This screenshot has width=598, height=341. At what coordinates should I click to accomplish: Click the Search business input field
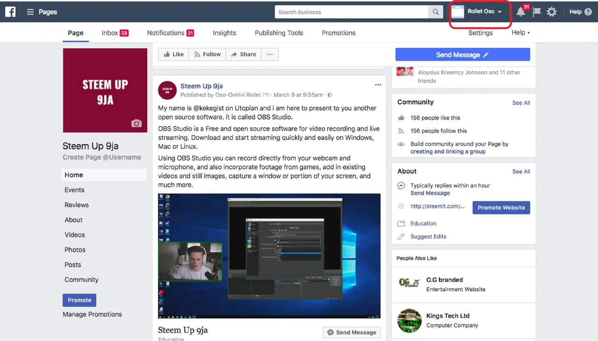click(351, 12)
